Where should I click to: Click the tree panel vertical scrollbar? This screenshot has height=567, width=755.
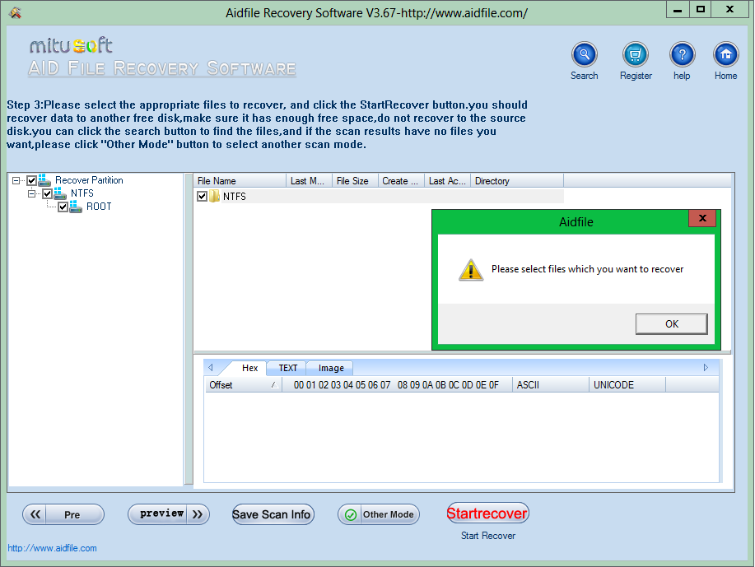coord(189,328)
